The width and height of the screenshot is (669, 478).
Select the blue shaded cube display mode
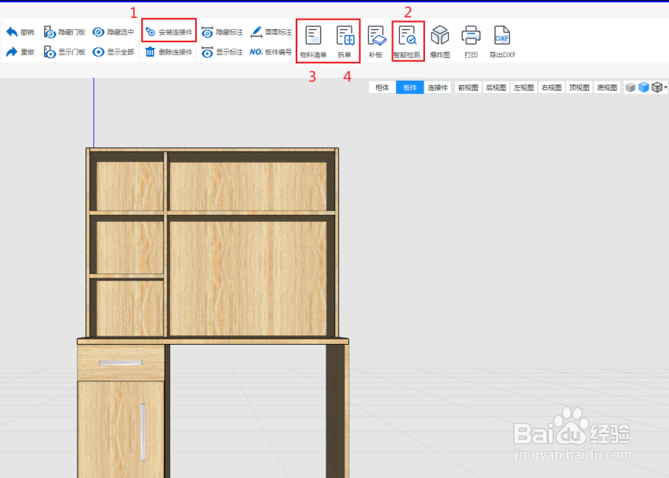tap(643, 88)
